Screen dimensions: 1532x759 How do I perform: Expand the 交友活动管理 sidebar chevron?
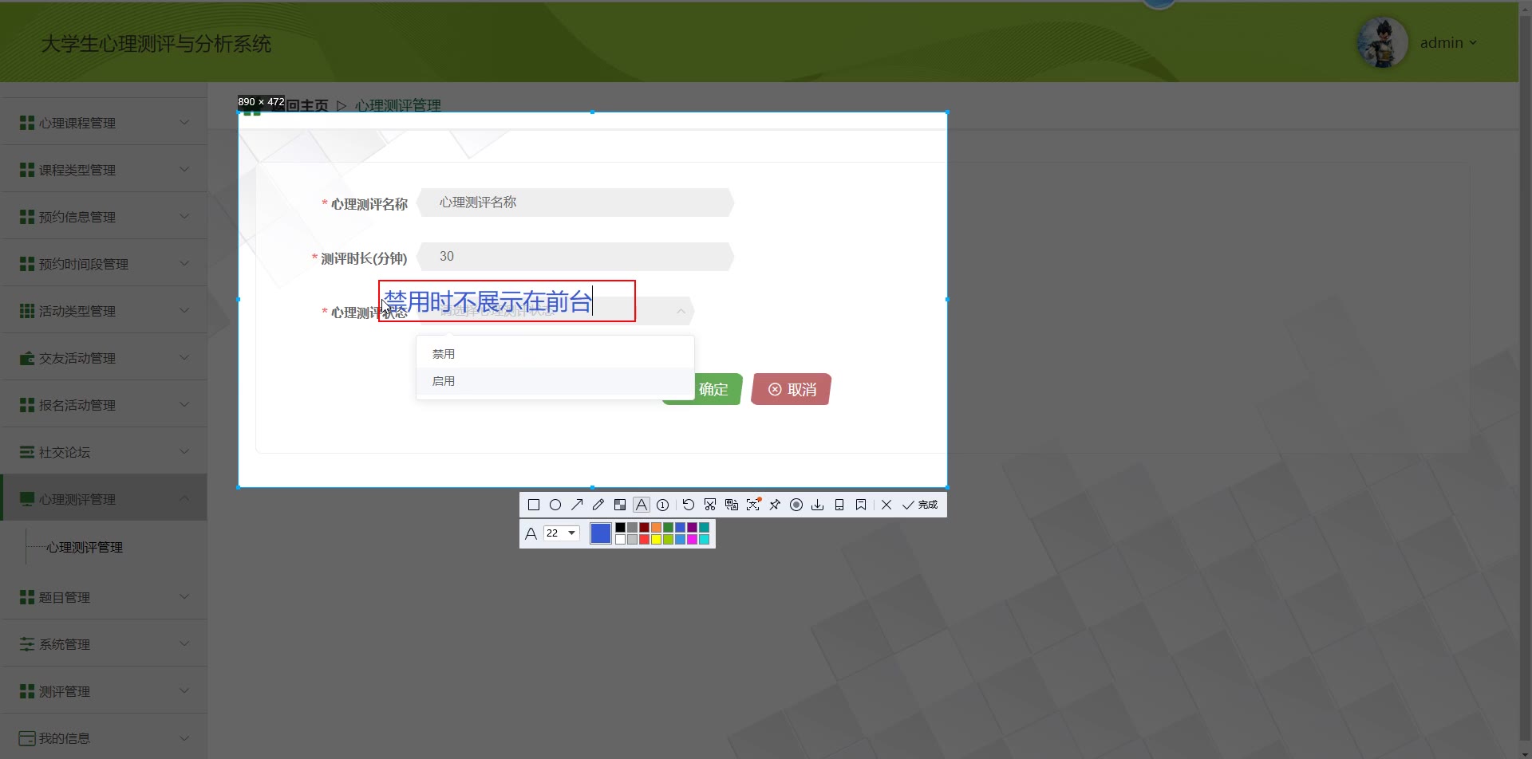[x=184, y=358]
